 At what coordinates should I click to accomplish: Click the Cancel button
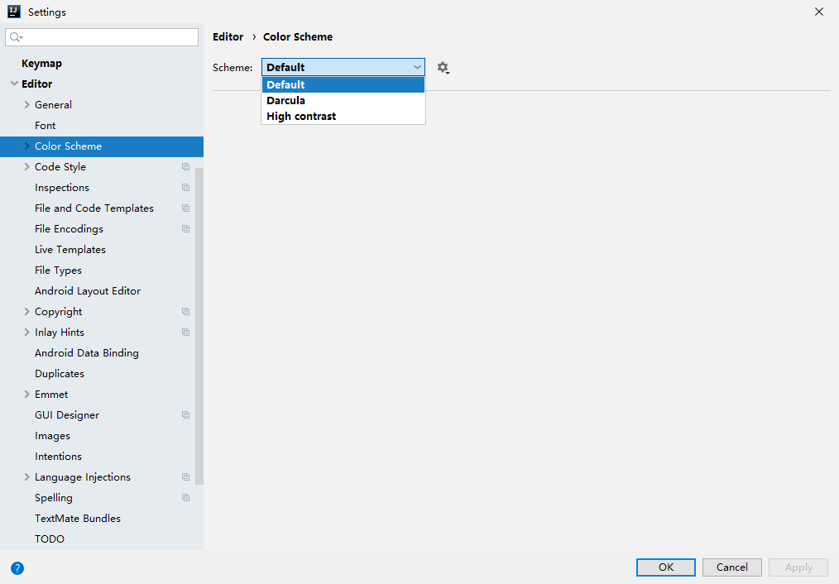(732, 567)
